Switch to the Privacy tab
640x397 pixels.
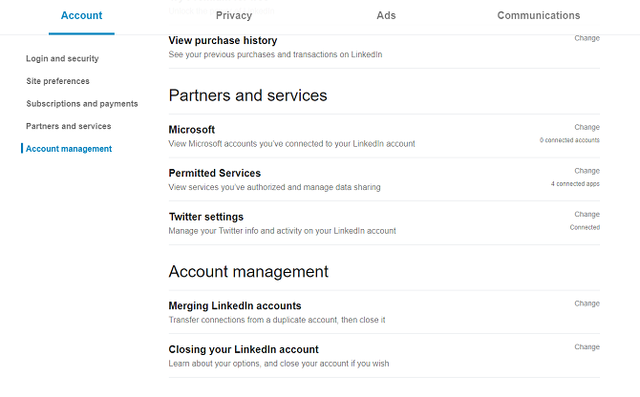pos(234,15)
